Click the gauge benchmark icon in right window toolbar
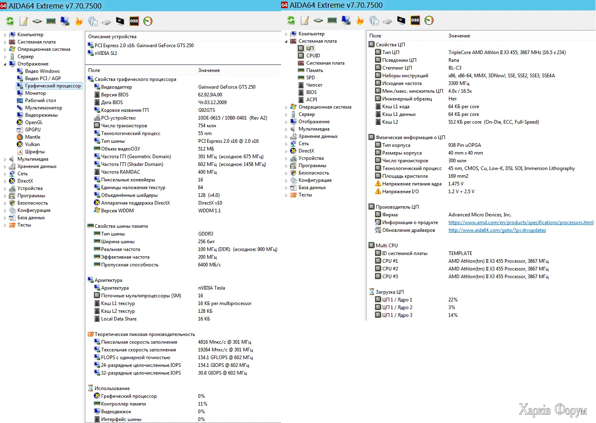 (x=429, y=20)
